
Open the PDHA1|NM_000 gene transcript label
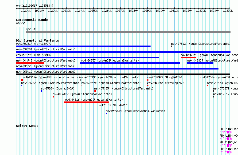pos(229,136)
